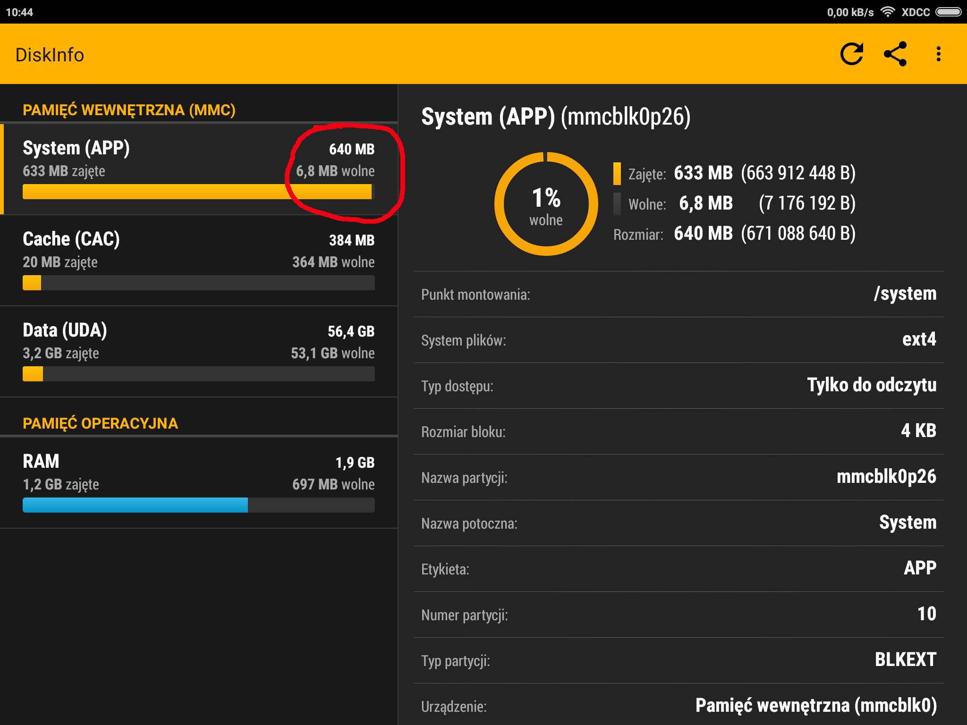Image resolution: width=967 pixels, height=725 pixels.
Task: Click the yellow Zajęte legend marker
Action: pos(617,173)
